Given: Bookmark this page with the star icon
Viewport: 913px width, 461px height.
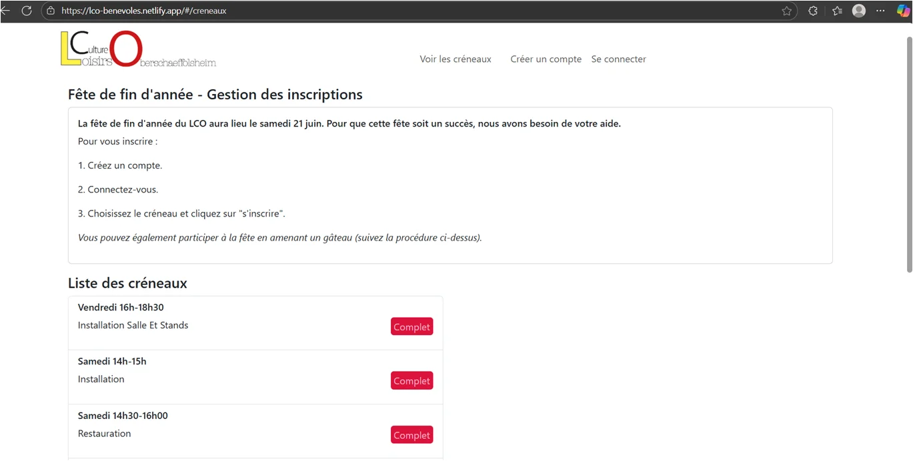Looking at the screenshot, I should pos(786,11).
